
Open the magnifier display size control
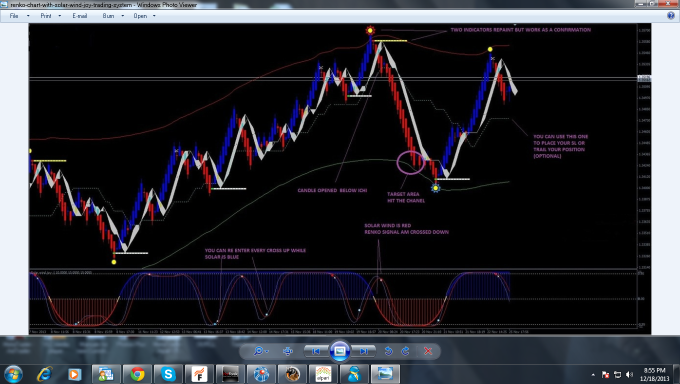click(261, 351)
